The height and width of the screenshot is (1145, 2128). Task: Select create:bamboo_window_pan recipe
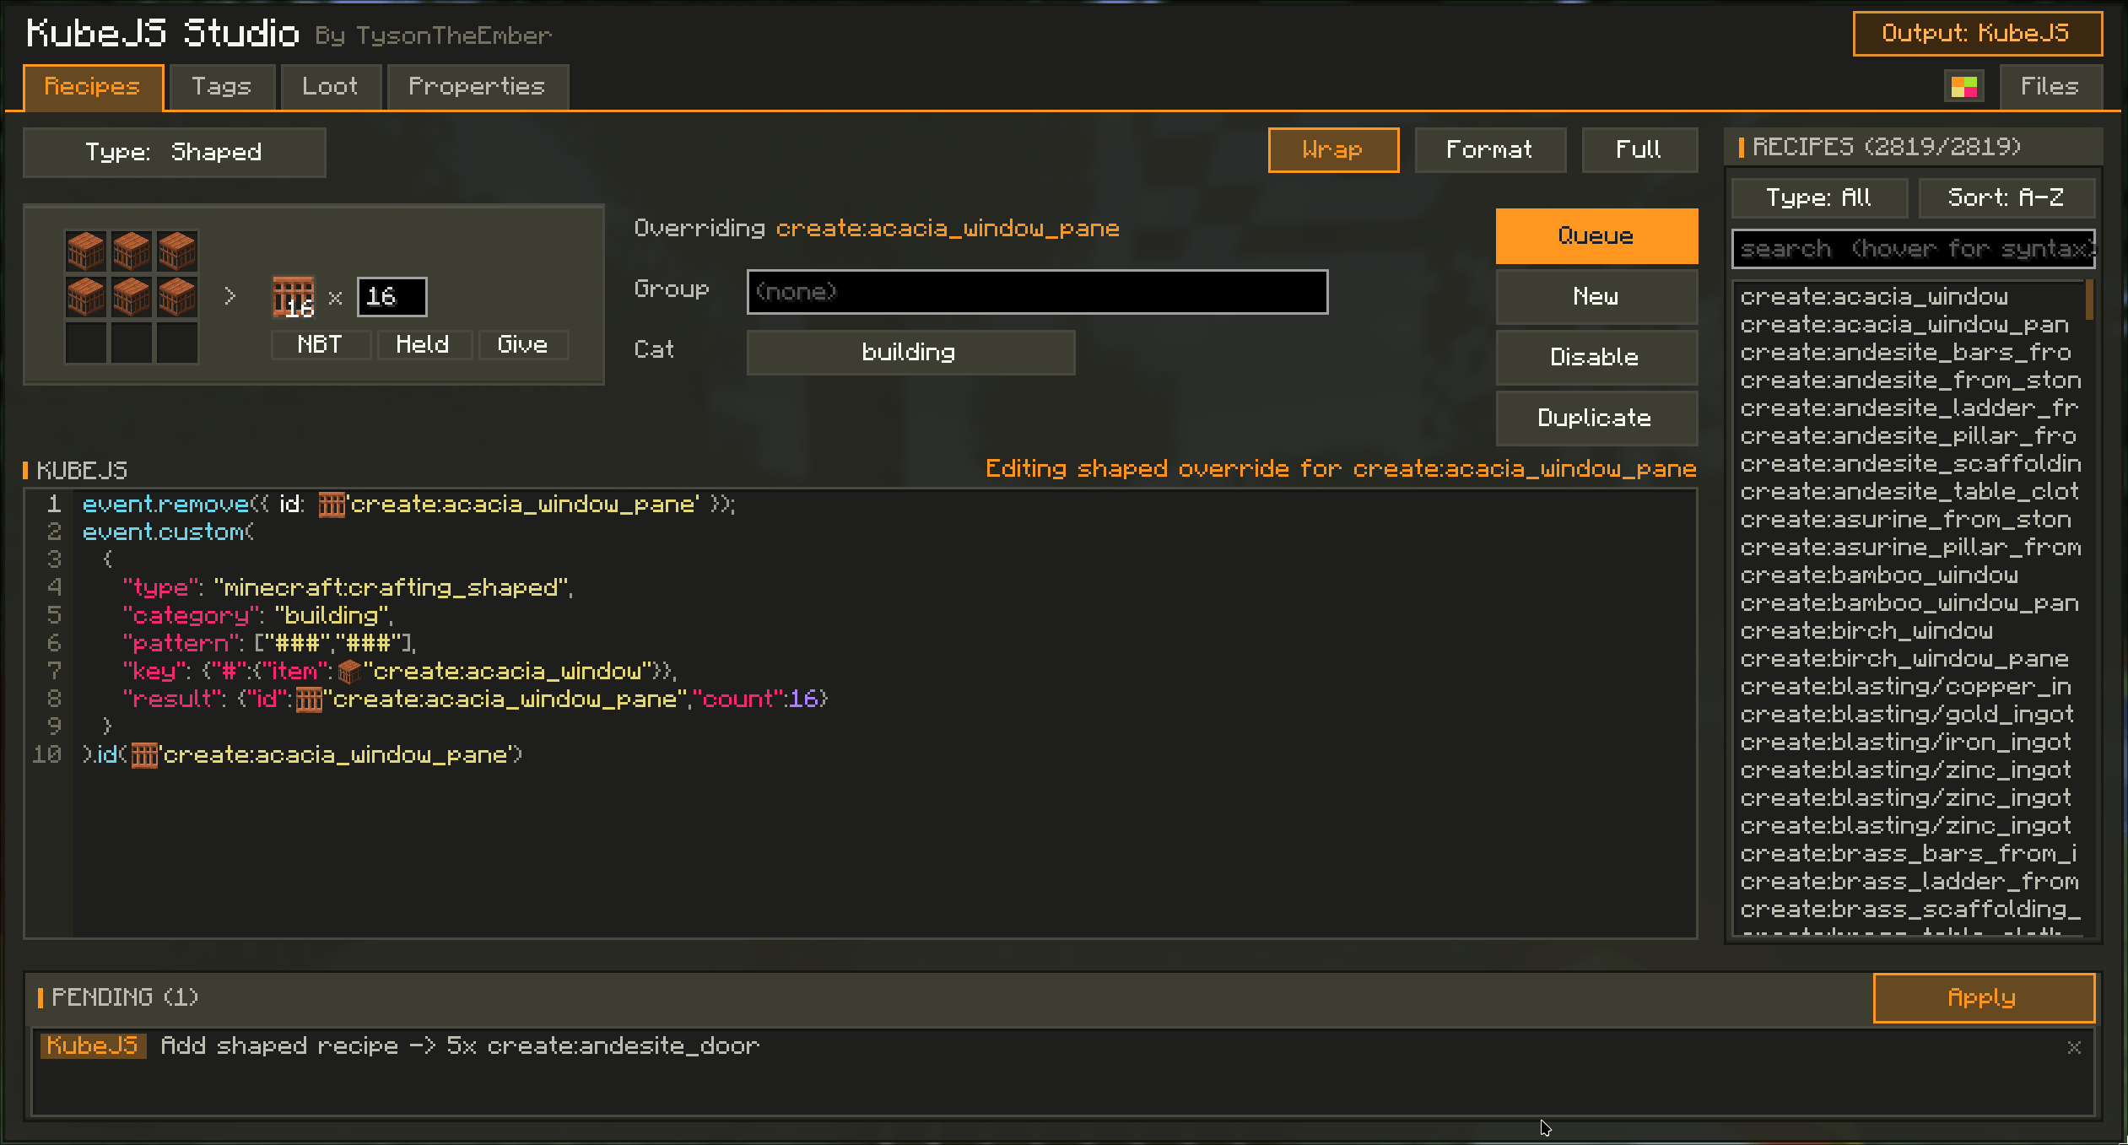pyautogui.click(x=1908, y=603)
